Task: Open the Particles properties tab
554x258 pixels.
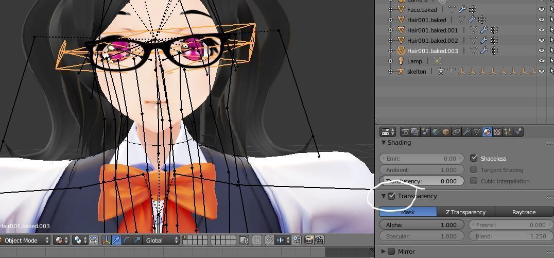Action: point(508,132)
